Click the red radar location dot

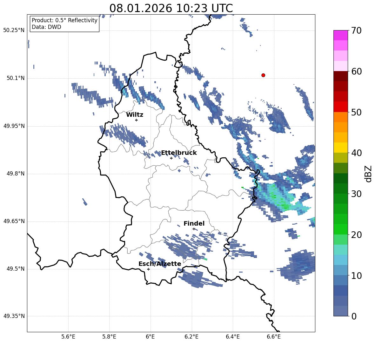point(263,75)
